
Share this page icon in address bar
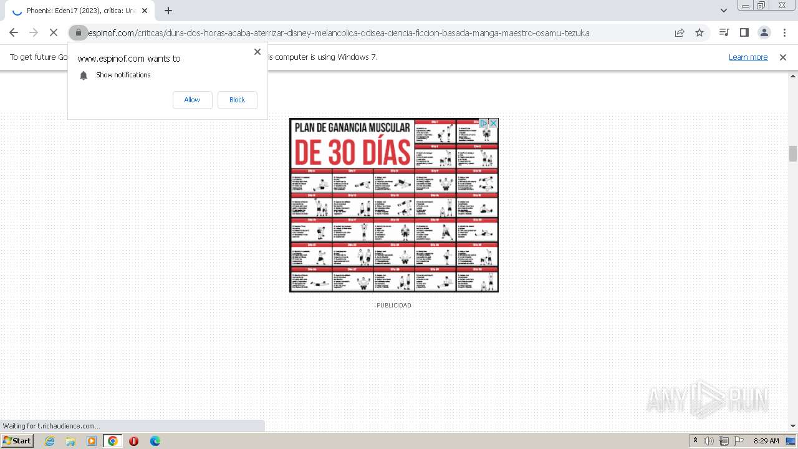pyautogui.click(x=680, y=32)
